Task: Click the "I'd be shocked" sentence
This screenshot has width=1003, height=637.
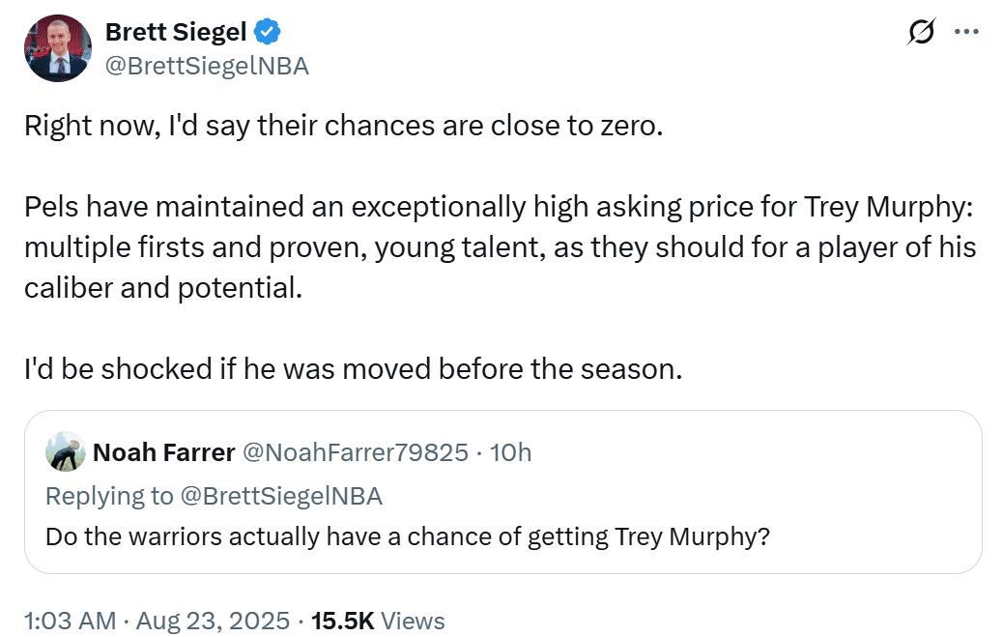Action: [x=353, y=369]
